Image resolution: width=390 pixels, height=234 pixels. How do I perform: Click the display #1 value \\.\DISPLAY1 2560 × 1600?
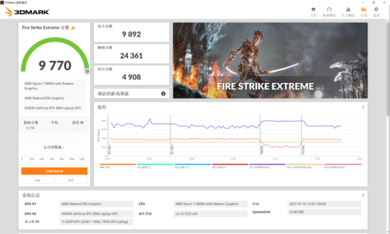(97, 222)
